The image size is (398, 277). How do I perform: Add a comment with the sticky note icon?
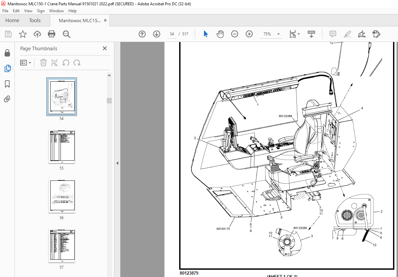tap(333, 34)
